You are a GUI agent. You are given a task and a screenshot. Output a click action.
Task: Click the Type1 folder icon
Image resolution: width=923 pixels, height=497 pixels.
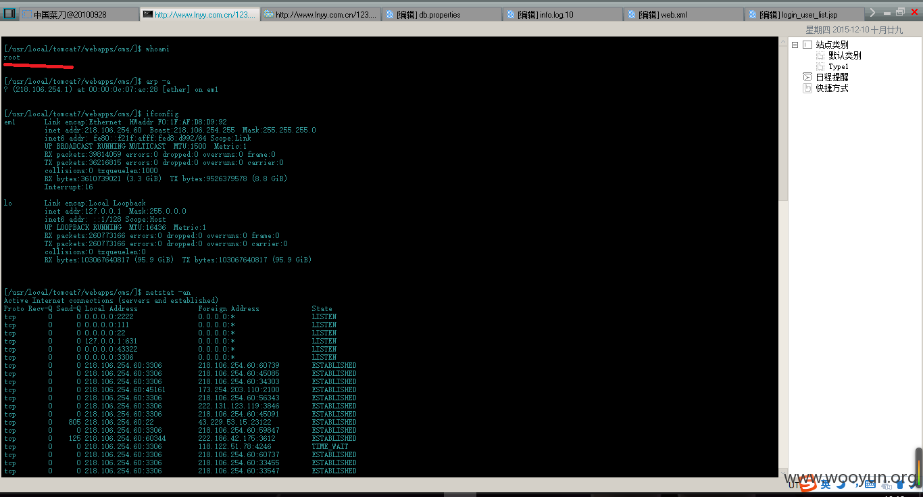click(x=820, y=66)
